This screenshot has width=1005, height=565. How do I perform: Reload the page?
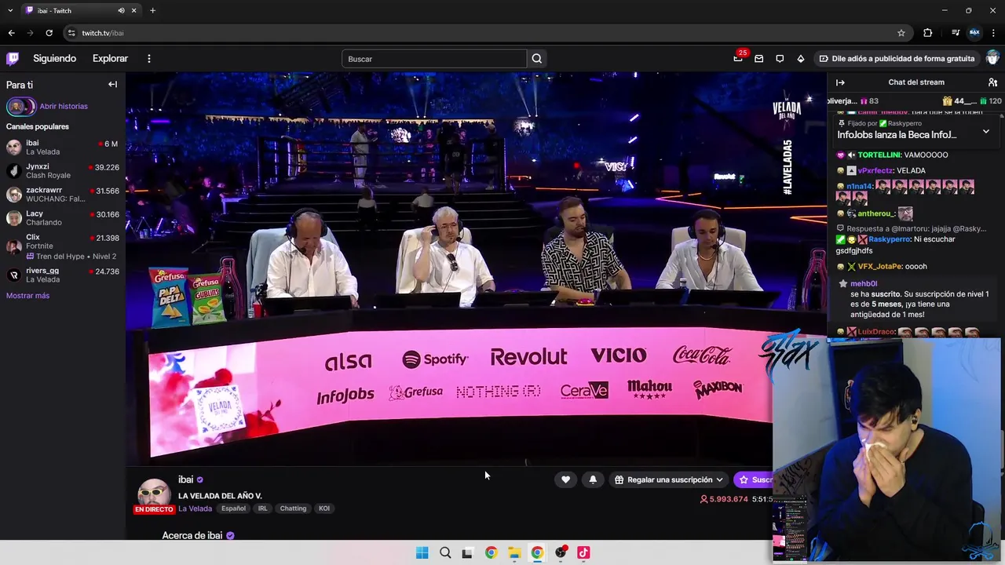(x=49, y=33)
